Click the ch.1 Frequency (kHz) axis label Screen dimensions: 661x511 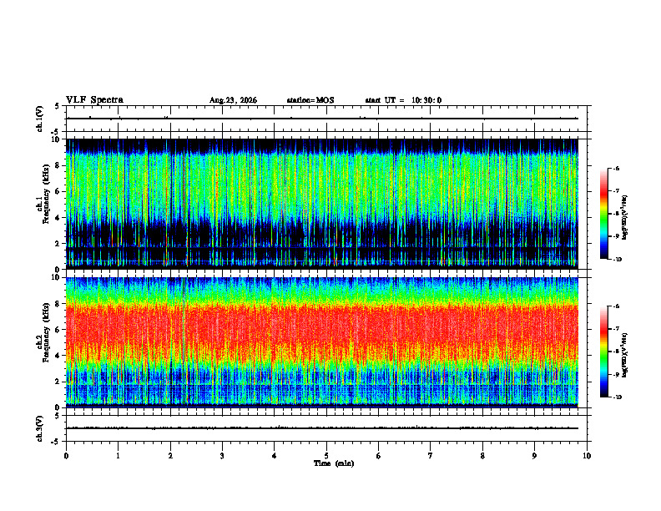coord(43,204)
